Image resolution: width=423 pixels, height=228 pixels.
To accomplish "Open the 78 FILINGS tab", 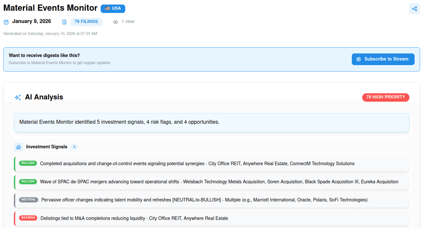I will click(x=86, y=21).
